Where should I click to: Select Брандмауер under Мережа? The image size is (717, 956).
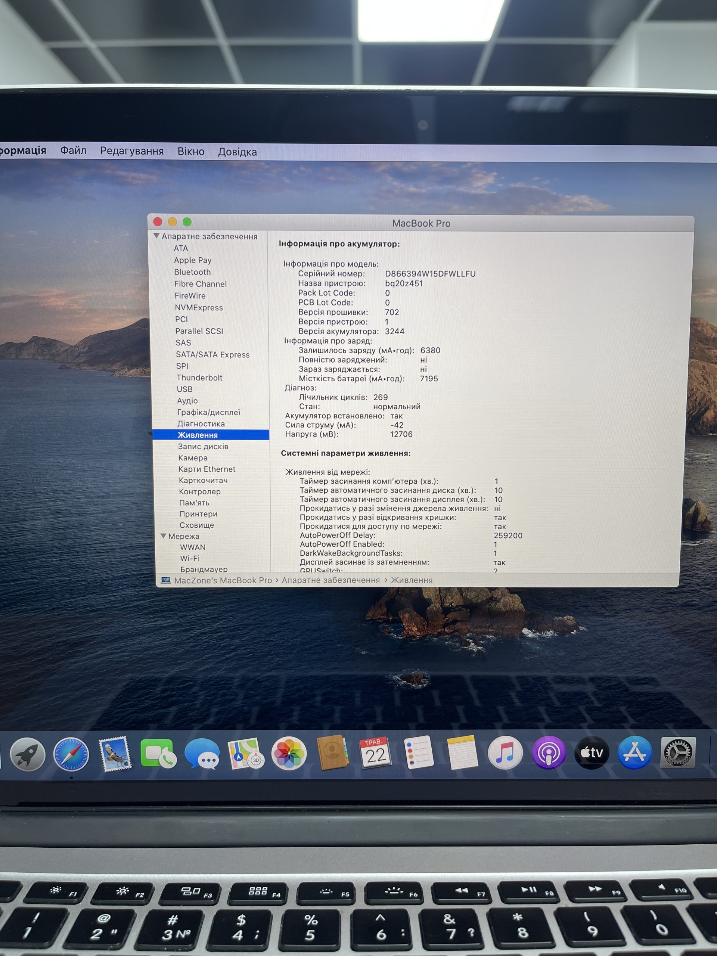tap(204, 569)
